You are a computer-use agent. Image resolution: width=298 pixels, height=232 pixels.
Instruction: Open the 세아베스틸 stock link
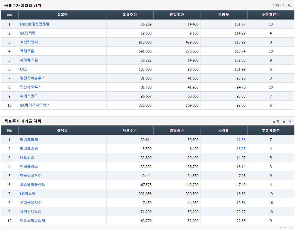click(29, 60)
